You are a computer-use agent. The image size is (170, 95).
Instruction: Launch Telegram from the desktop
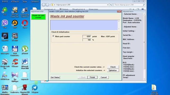click(x=35, y=89)
